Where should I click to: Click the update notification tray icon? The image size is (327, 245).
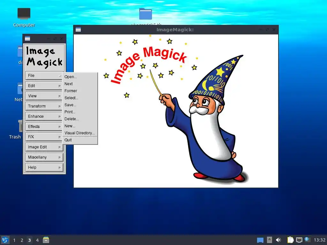[307, 239]
